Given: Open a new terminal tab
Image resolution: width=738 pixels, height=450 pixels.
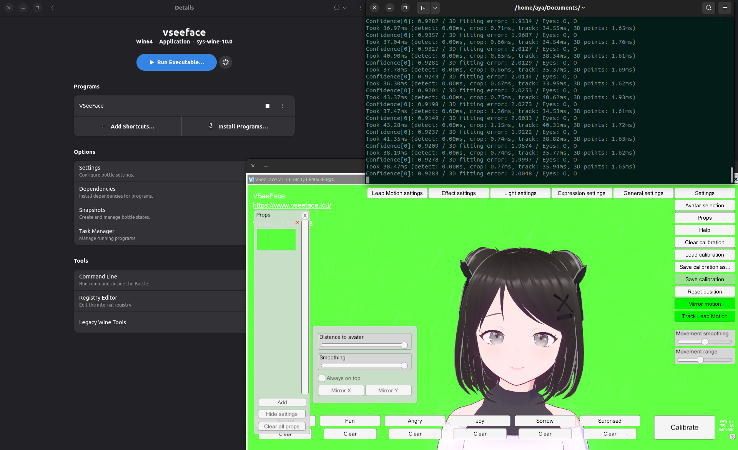Looking at the screenshot, I should 424,8.
